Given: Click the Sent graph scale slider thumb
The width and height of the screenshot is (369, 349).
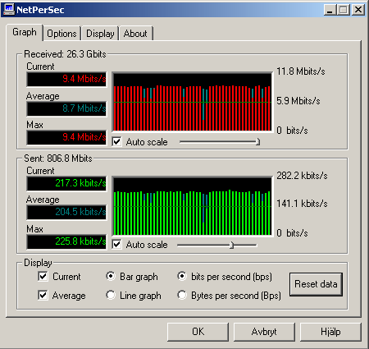Looking at the screenshot, I should click(x=231, y=245).
